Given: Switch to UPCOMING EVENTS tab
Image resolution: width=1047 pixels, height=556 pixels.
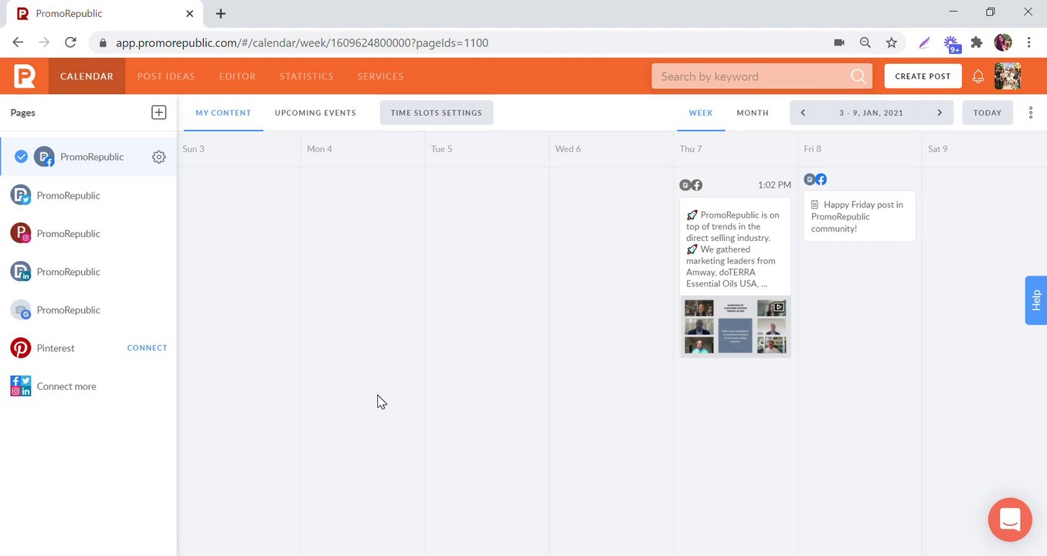Looking at the screenshot, I should point(315,113).
